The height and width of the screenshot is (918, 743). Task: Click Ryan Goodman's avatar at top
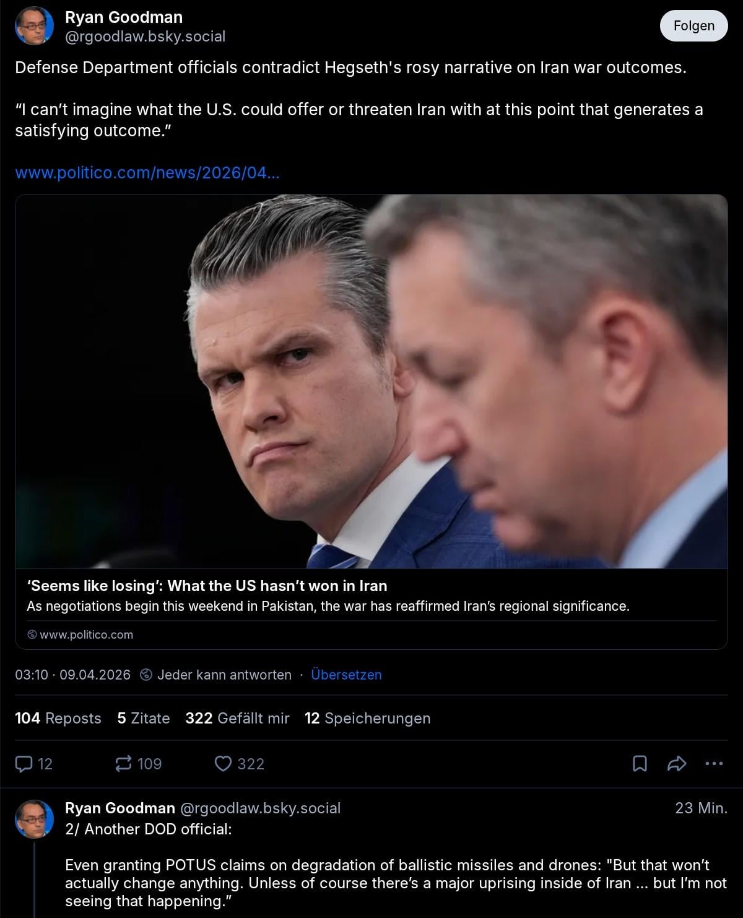[34, 26]
